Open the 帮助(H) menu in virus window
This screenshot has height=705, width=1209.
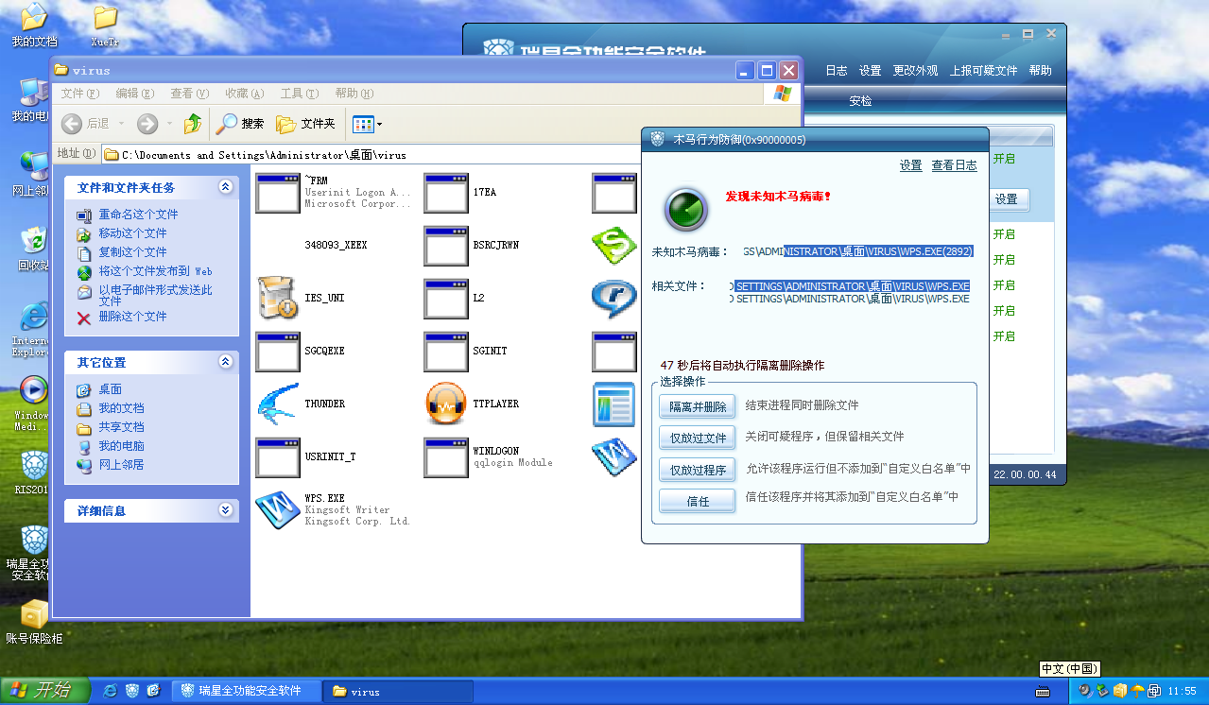pos(354,94)
